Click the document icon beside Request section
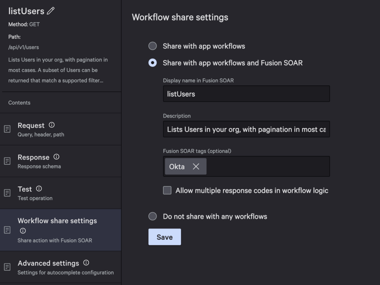The width and height of the screenshot is (380, 285). tap(7, 129)
